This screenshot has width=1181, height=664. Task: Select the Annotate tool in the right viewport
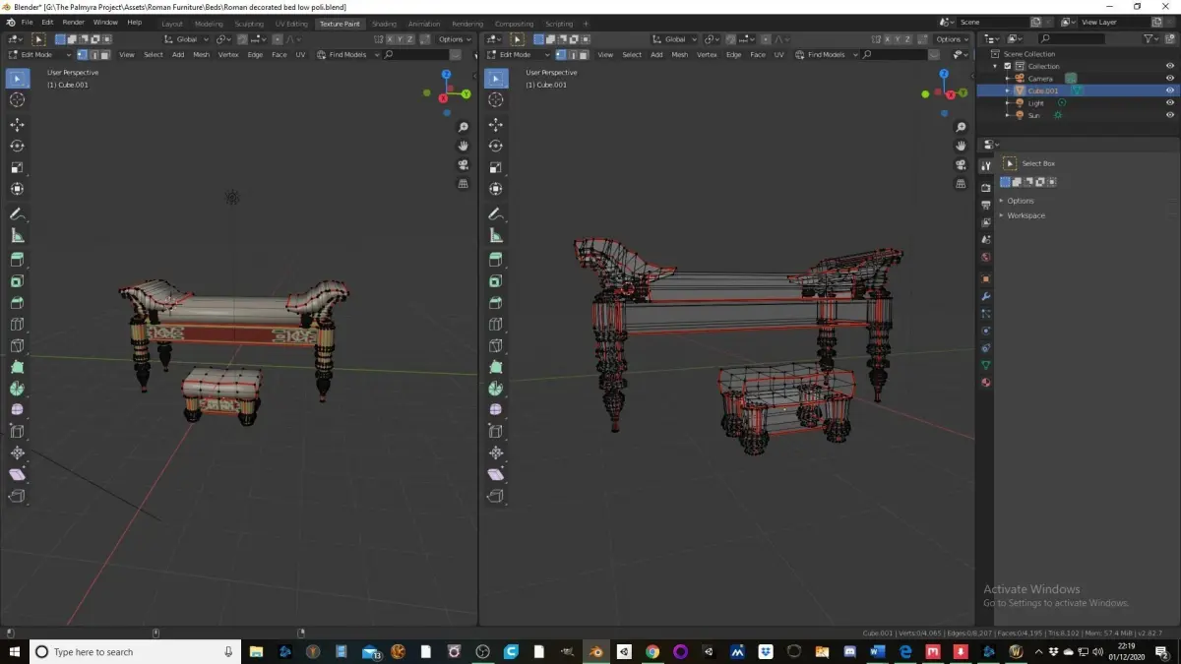coord(496,213)
